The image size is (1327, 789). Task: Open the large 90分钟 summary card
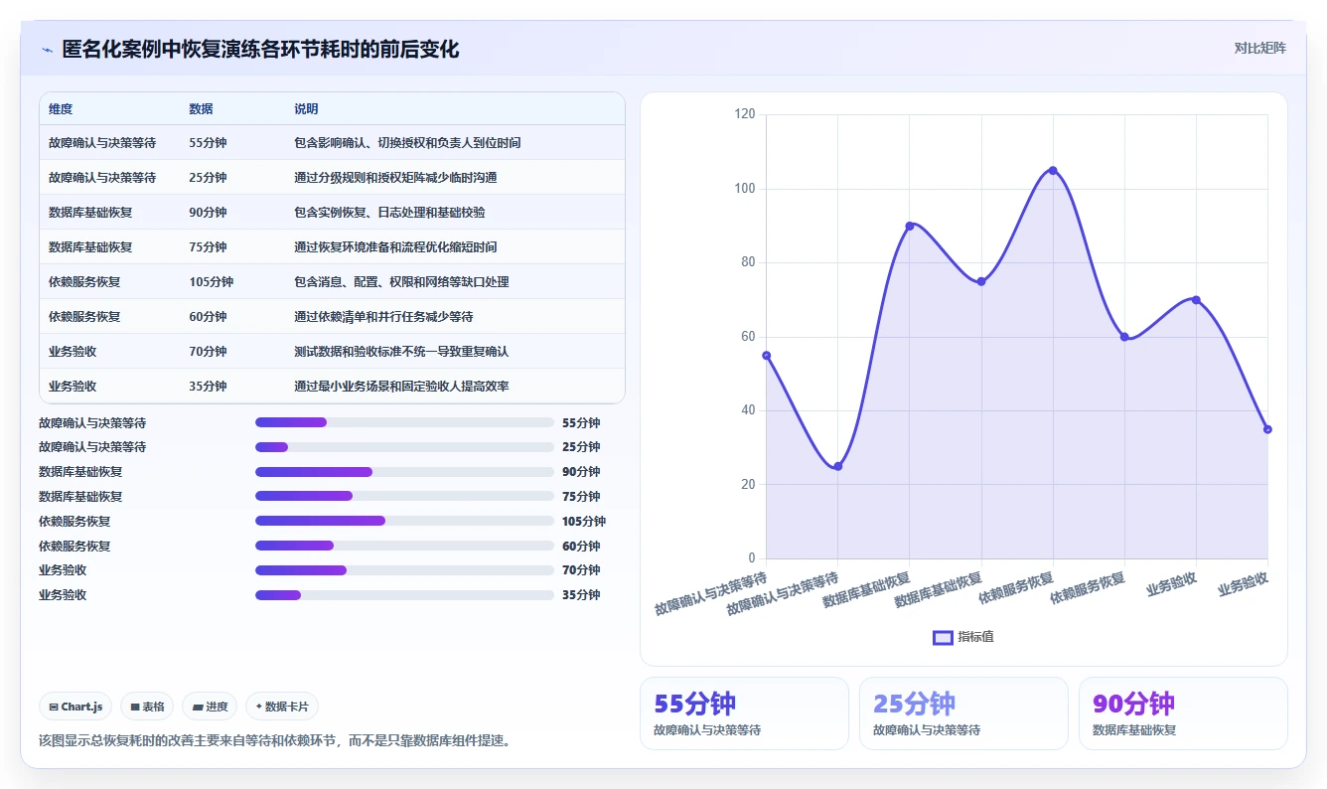pos(1183,713)
